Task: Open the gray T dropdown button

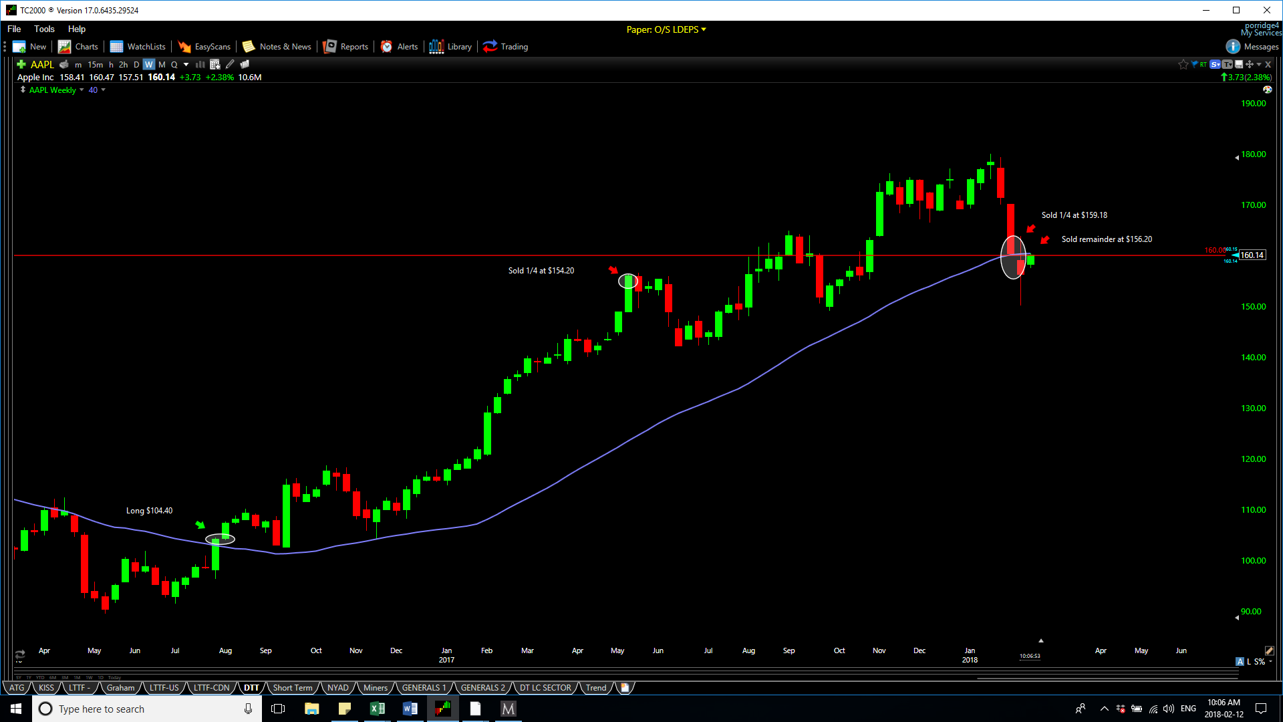Action: pos(1228,65)
